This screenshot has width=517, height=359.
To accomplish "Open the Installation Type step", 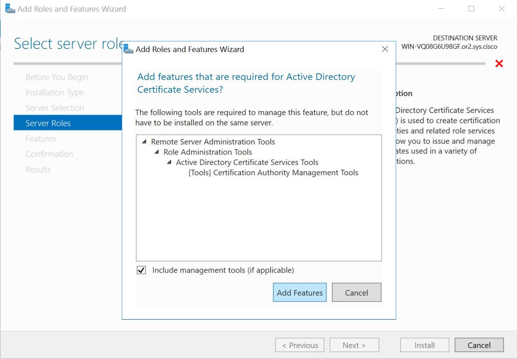I will tap(55, 93).
